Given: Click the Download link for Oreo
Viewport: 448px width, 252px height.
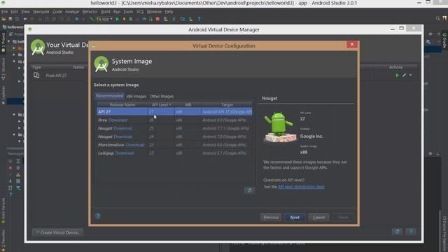Looking at the screenshot, I should [118, 120].
